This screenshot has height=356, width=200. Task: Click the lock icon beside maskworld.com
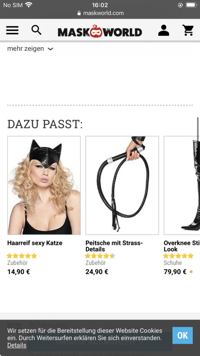[79, 13]
